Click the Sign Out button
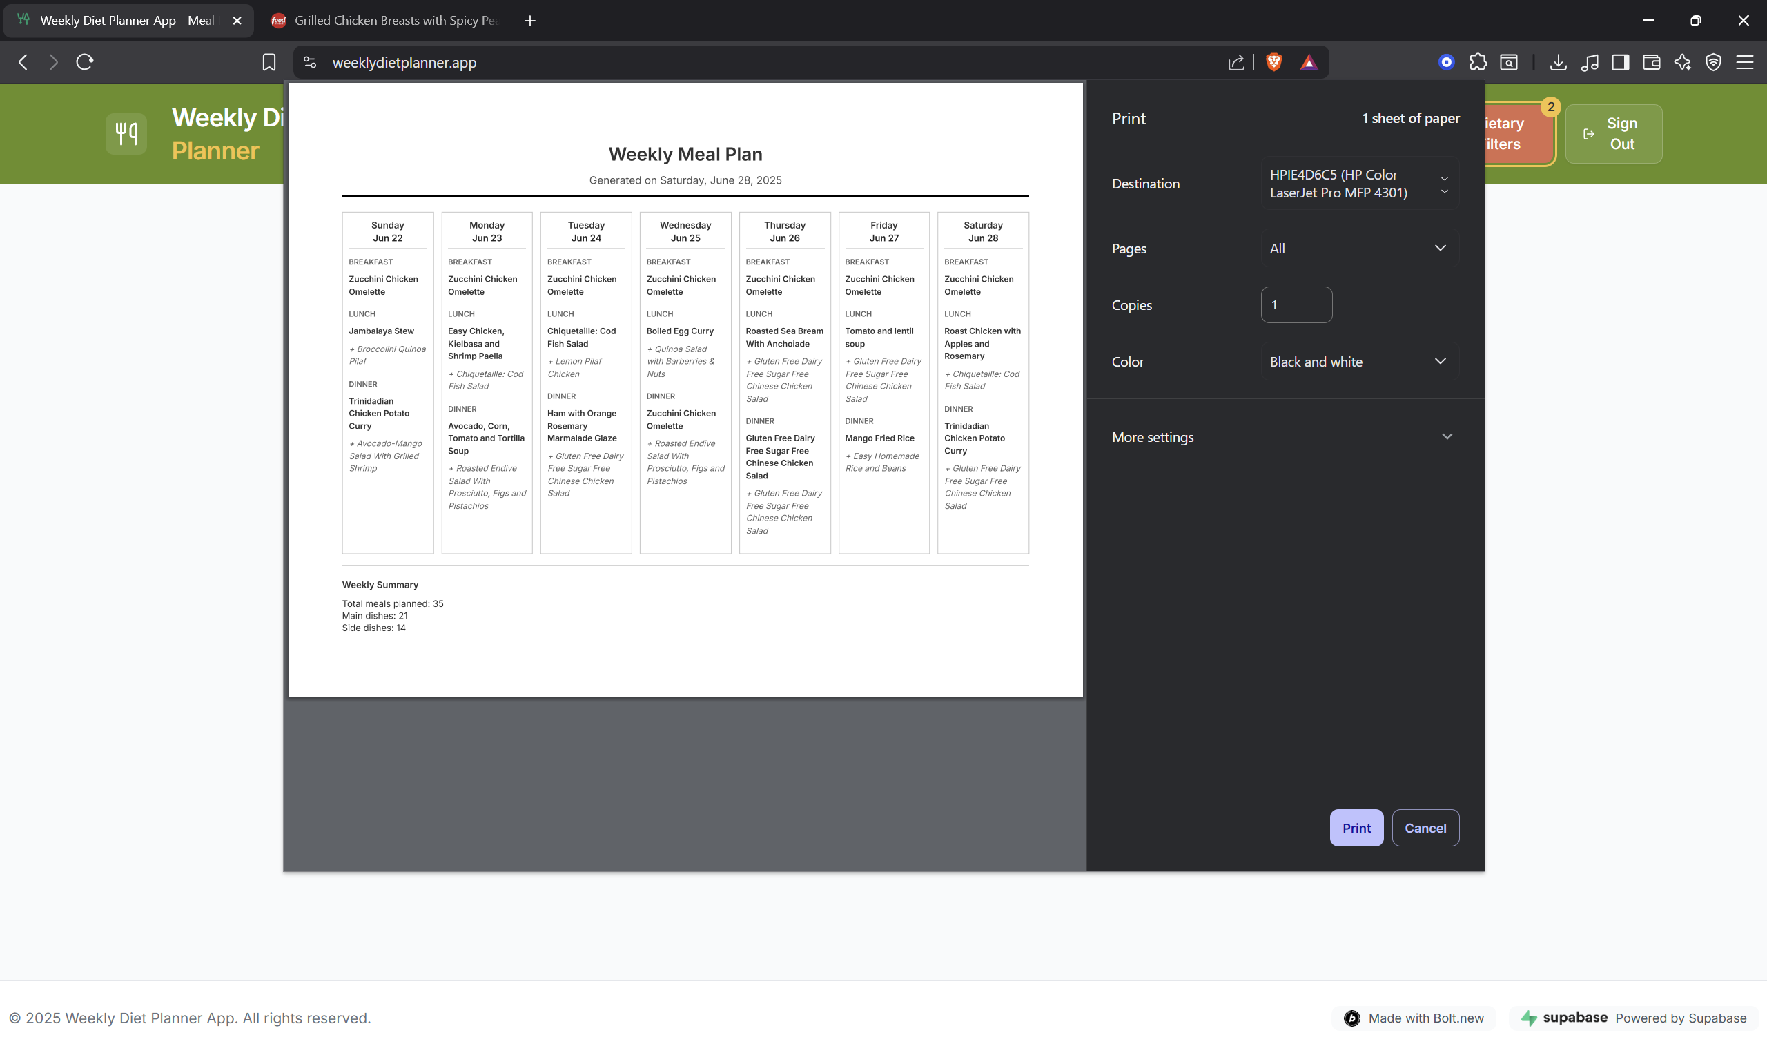The height and width of the screenshot is (1055, 1767). (x=1614, y=134)
